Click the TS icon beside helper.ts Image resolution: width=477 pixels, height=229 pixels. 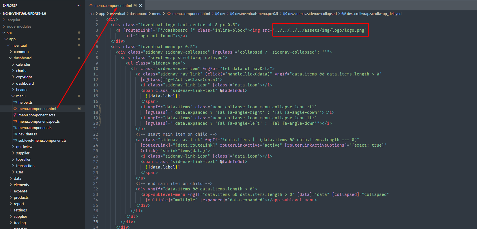point(15,102)
